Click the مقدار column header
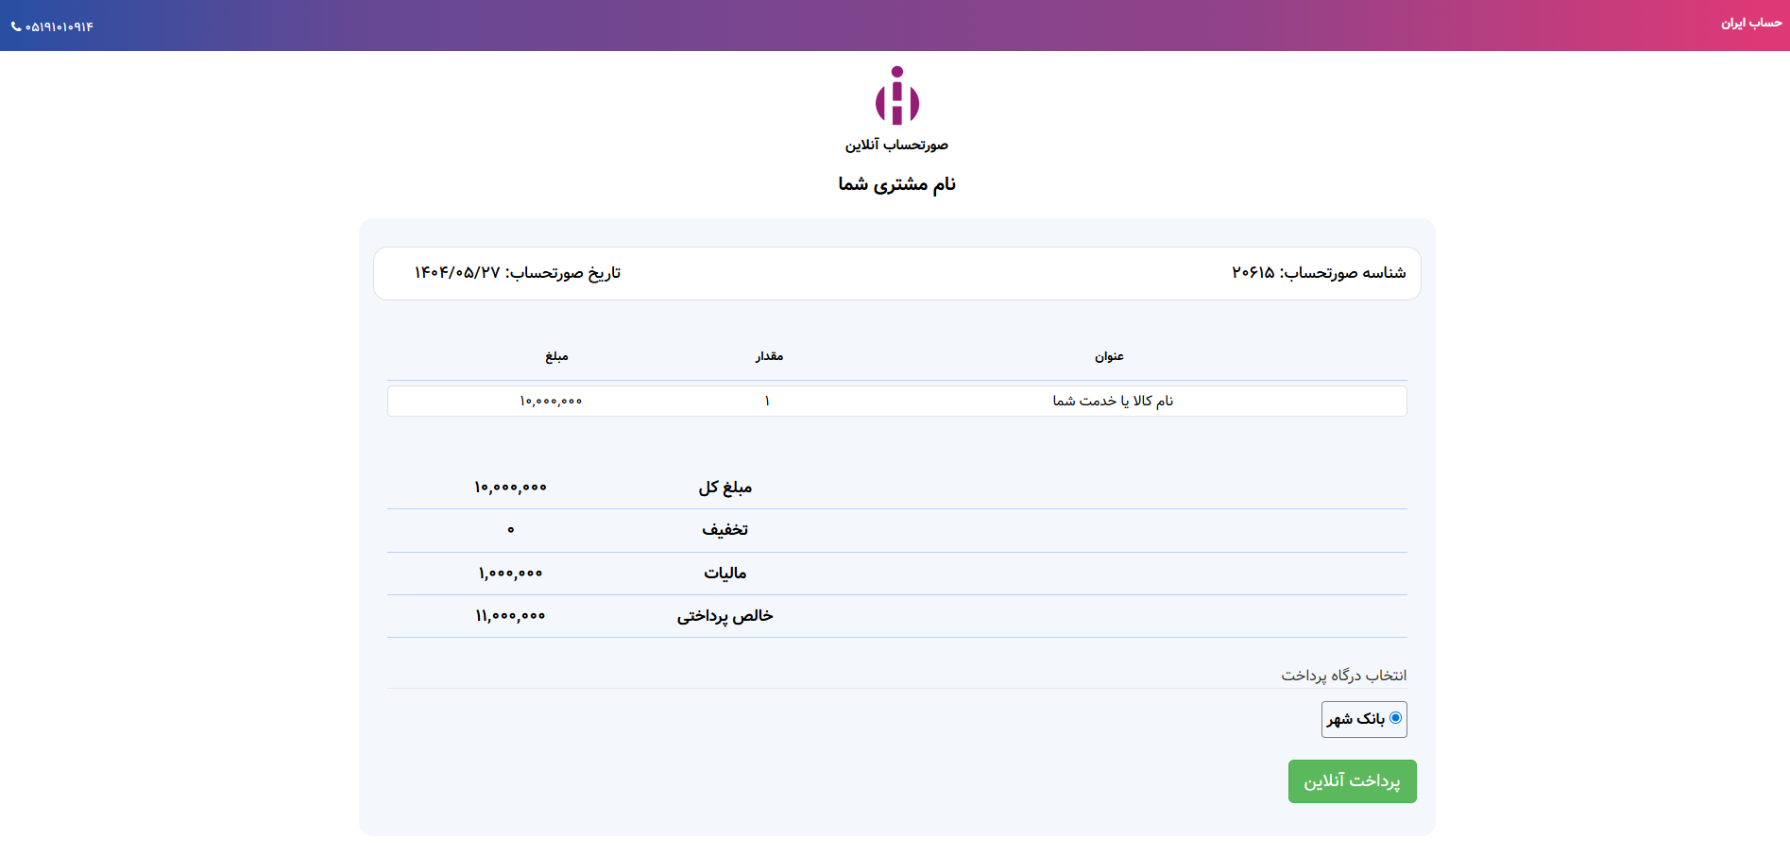 pyautogui.click(x=768, y=356)
